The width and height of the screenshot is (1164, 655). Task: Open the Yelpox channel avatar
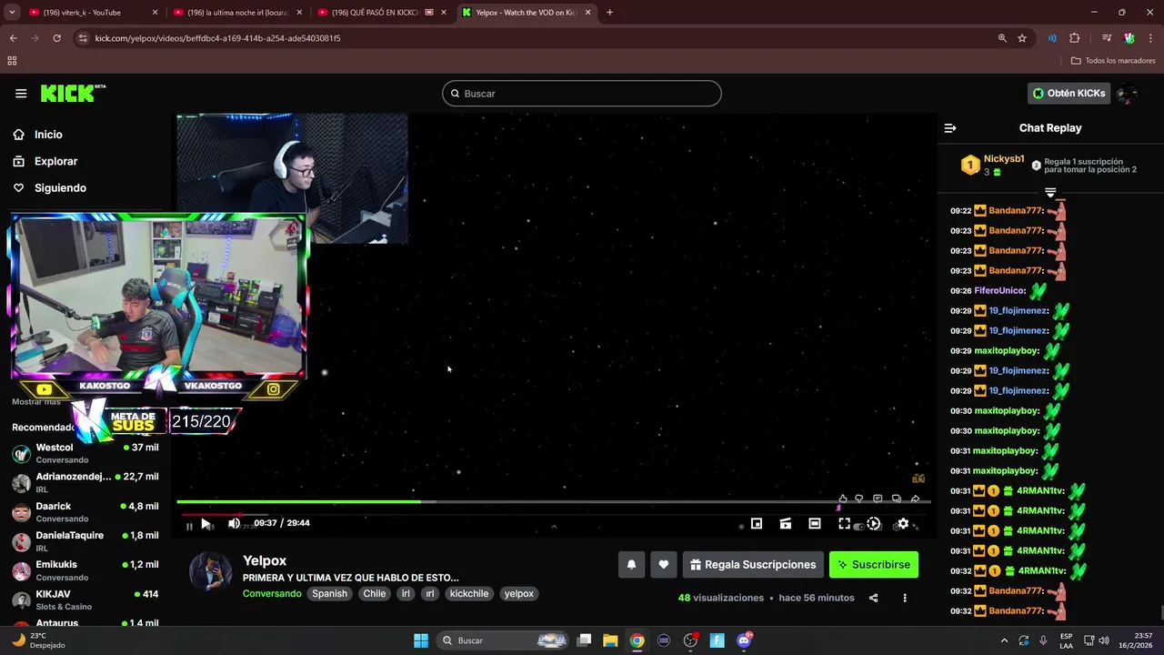tap(210, 572)
